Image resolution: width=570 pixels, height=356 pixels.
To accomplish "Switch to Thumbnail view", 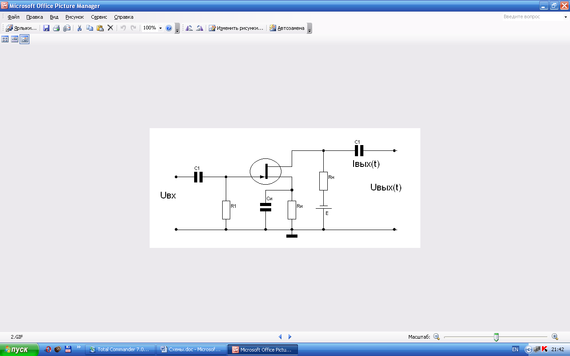I will (x=5, y=39).
